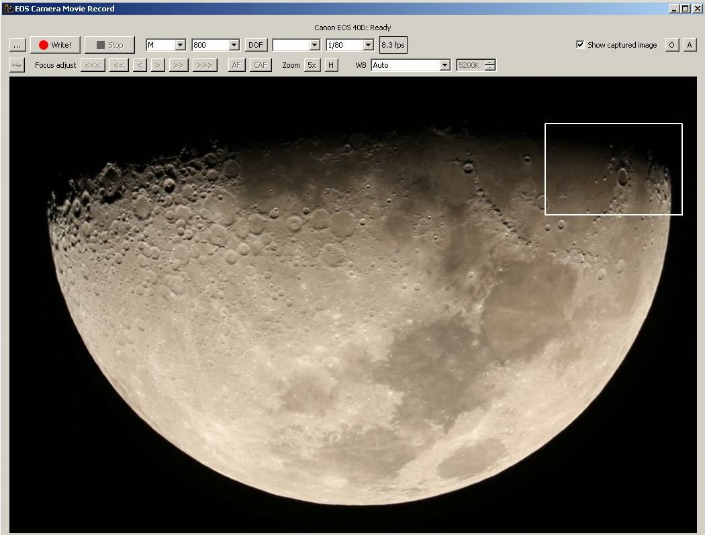Click the live view moon image
The width and height of the screenshot is (705, 535).
point(353,304)
